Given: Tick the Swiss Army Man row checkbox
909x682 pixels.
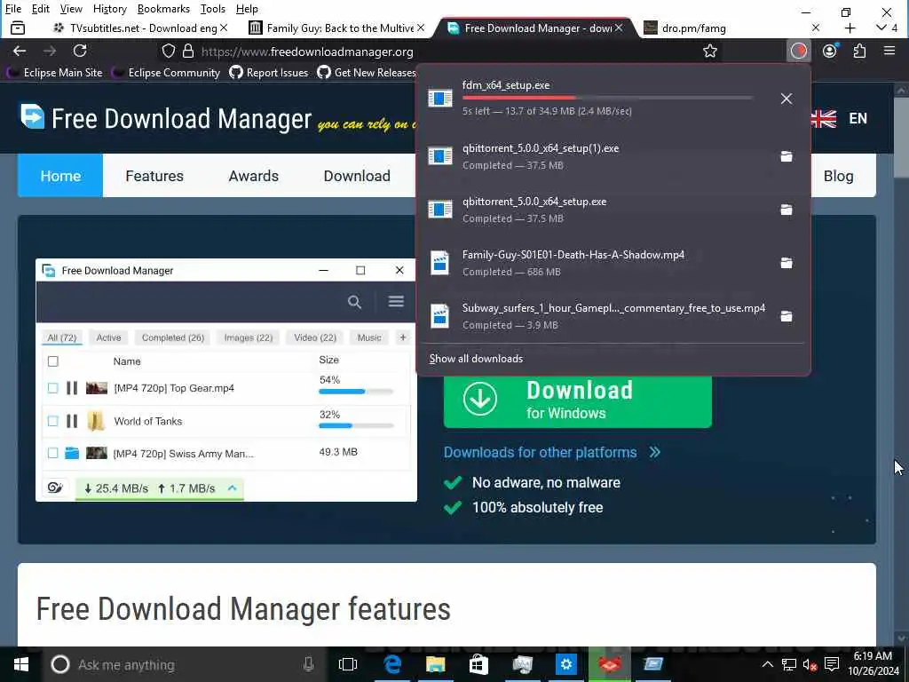Looking at the screenshot, I should pyautogui.click(x=52, y=453).
